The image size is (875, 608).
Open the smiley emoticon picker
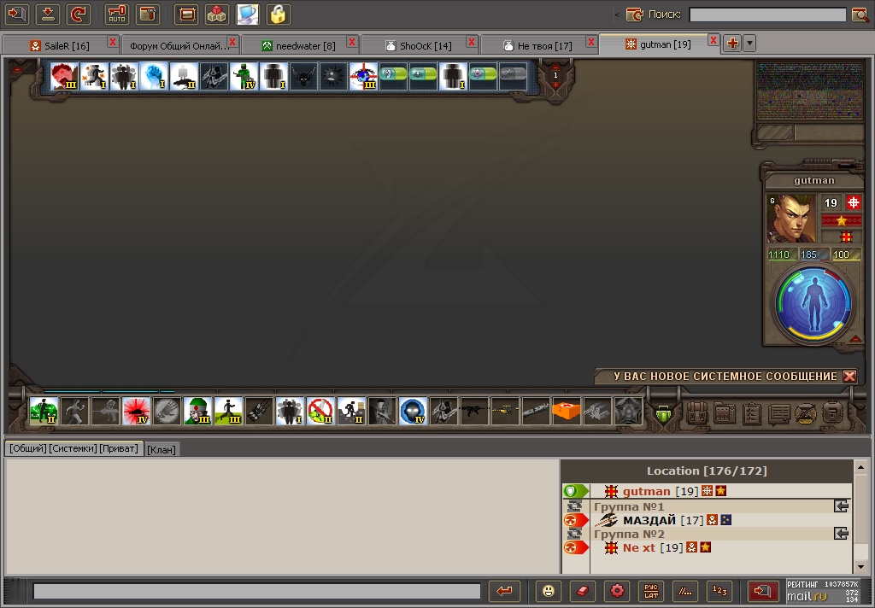549,591
